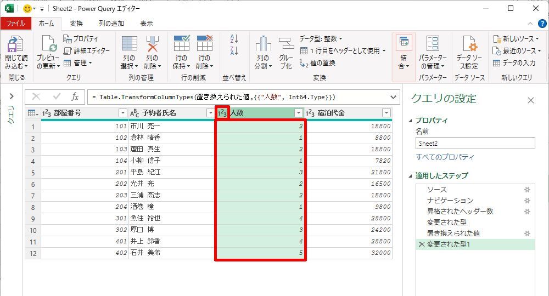Click the 行の削除 (Remove Rows) icon
The height and width of the screenshot is (296, 549).
click(204, 44)
